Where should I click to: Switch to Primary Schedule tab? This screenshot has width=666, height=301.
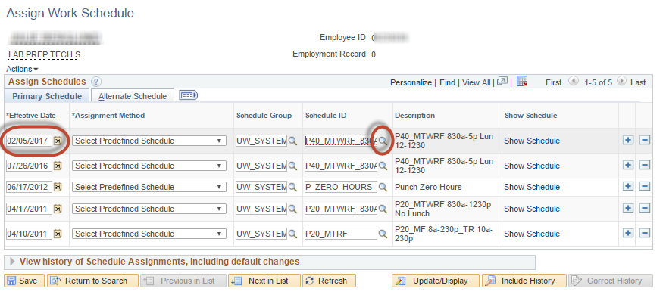pyautogui.click(x=47, y=96)
